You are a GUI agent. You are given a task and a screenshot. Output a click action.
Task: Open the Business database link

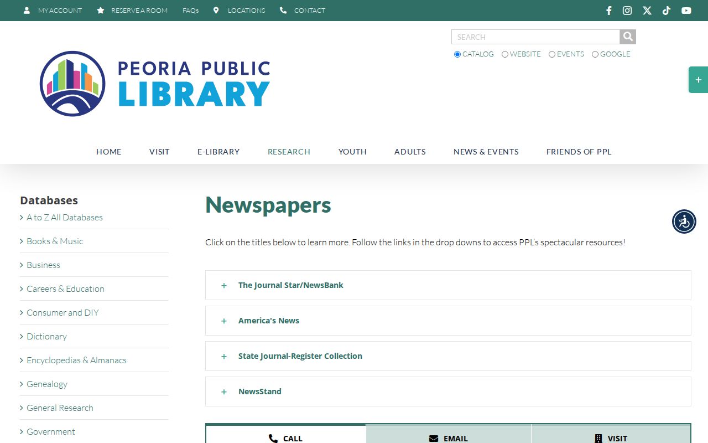click(43, 265)
